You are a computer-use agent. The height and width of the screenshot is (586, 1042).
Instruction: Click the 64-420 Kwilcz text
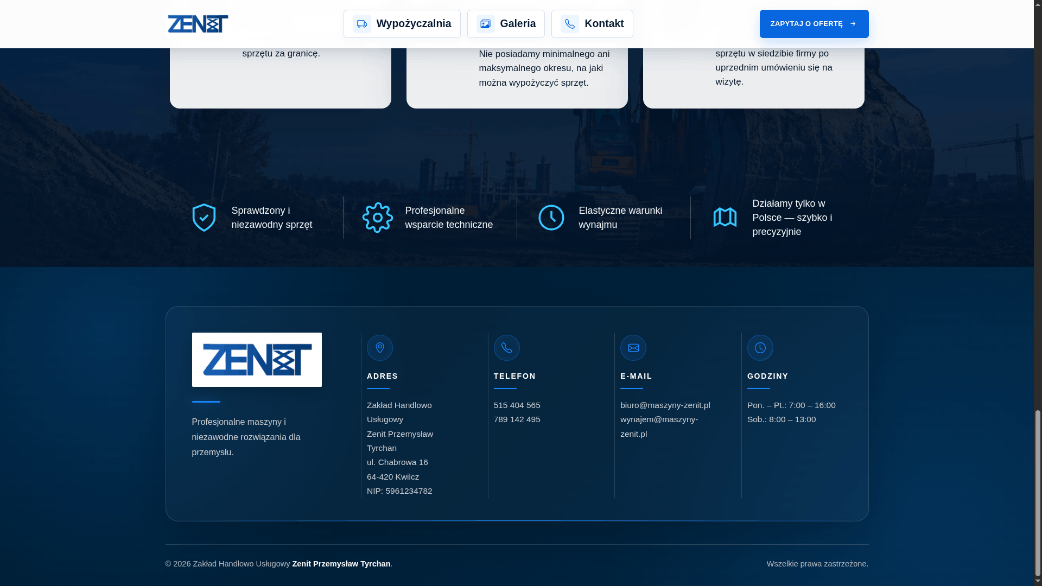(393, 477)
